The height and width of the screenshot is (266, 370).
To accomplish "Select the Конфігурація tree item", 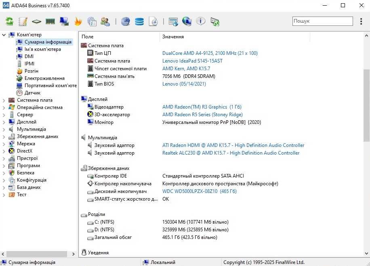I will 32,180.
